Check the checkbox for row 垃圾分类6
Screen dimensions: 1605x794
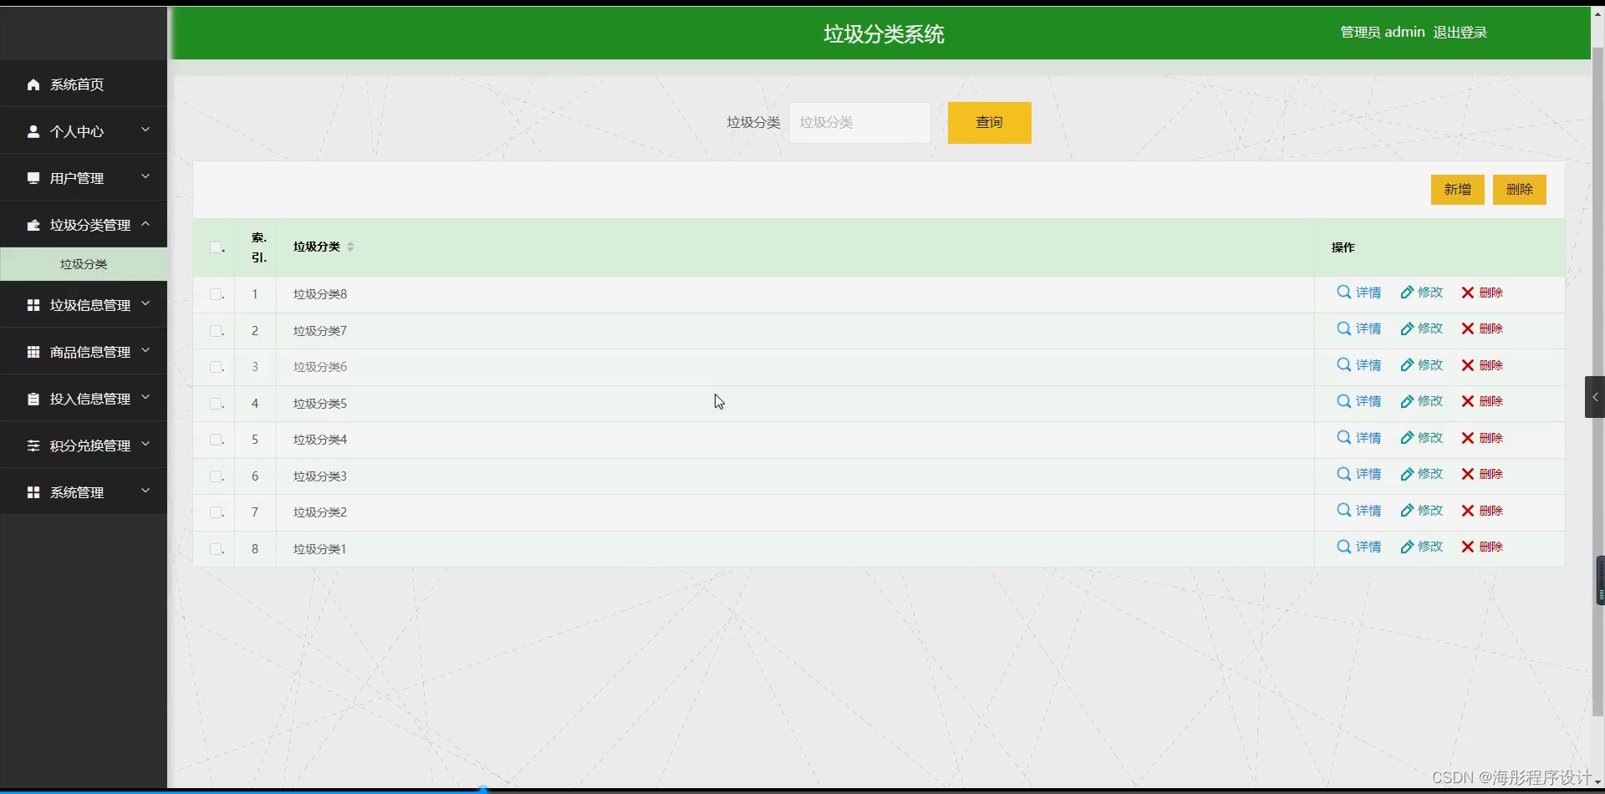(216, 367)
